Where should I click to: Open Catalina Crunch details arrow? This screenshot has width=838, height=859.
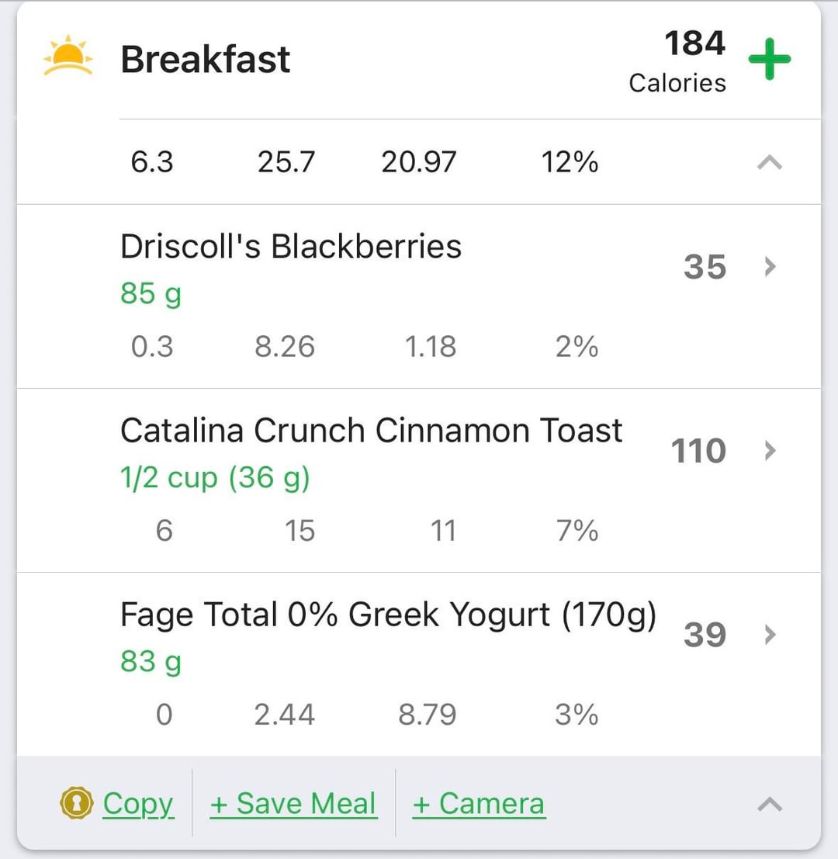[770, 451]
